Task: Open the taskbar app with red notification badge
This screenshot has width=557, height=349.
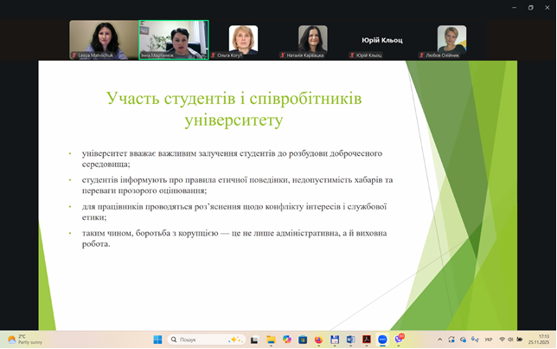Action: tap(399, 339)
